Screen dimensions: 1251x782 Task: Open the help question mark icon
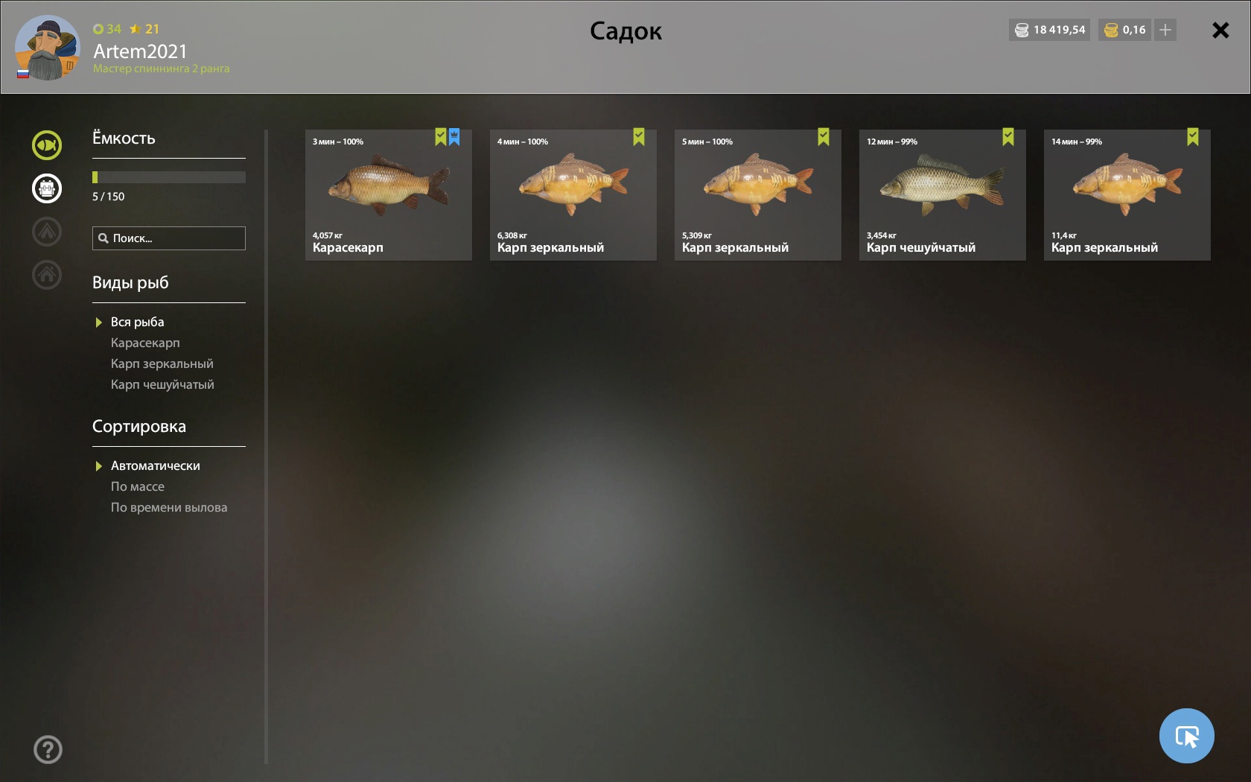[48, 750]
